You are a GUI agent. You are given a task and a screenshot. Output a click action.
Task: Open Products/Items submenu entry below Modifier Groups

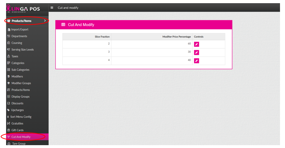click(x=20, y=90)
